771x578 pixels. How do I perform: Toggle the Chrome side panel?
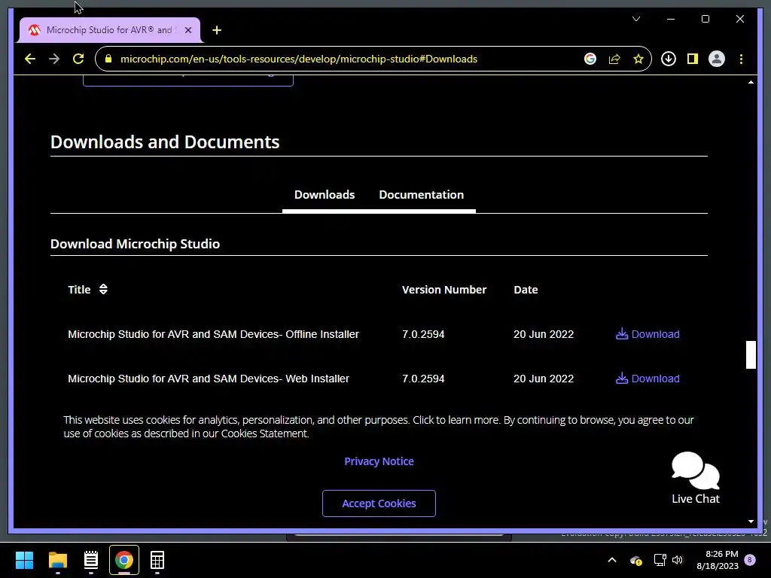(x=693, y=59)
